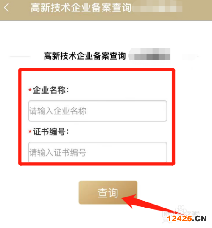Click the blurred text in the header bar
212x228 pixels.
click(157, 6)
